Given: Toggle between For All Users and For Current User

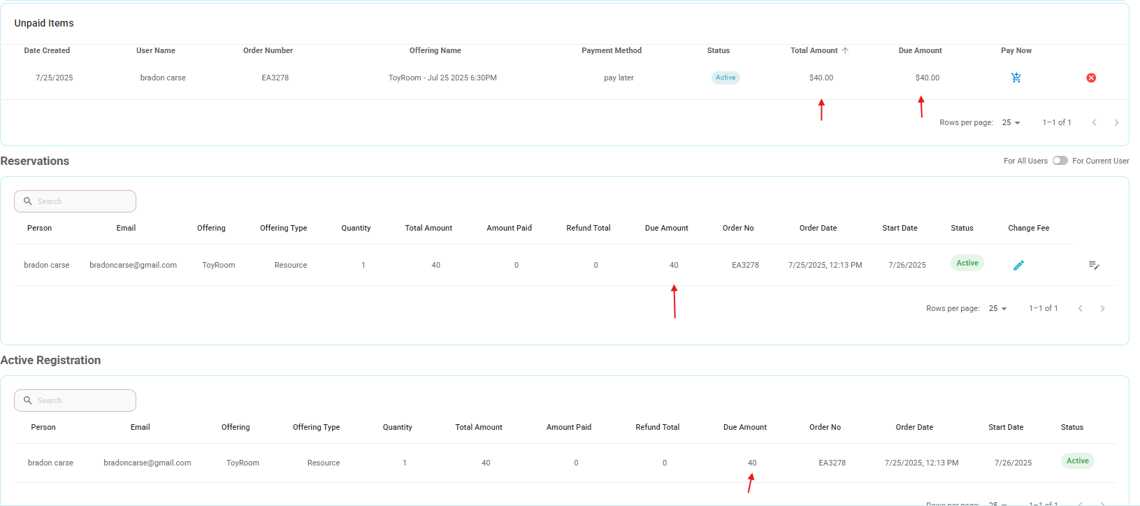Looking at the screenshot, I should click(x=1060, y=161).
